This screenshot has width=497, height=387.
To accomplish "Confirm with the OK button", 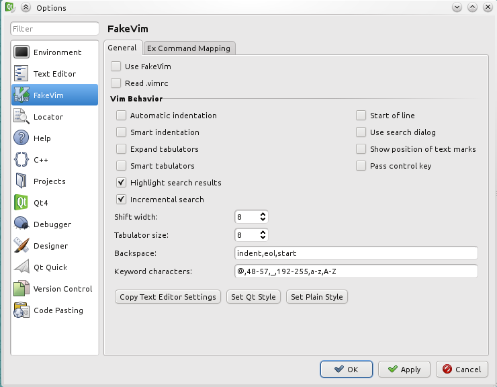I will tap(347, 370).
